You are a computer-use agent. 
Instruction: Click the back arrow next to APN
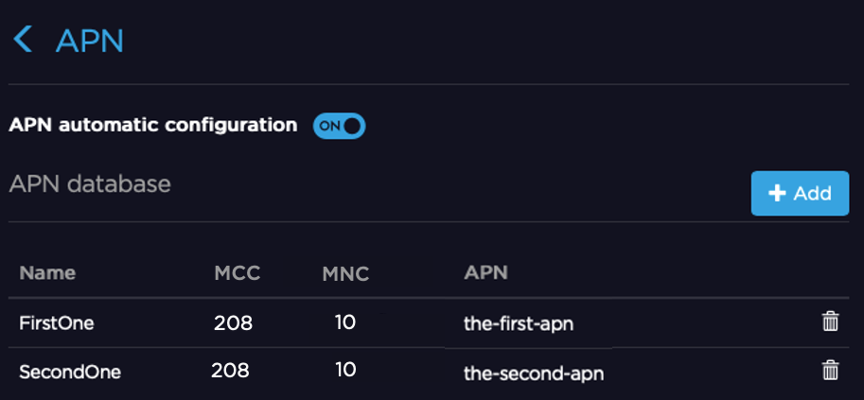[x=23, y=41]
